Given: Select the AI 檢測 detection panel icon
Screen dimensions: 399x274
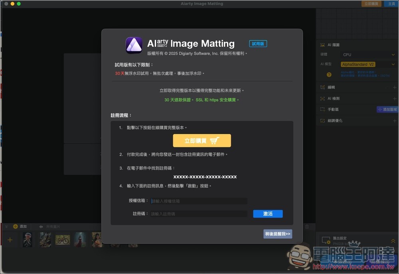Looking at the screenshot, I should [322, 98].
